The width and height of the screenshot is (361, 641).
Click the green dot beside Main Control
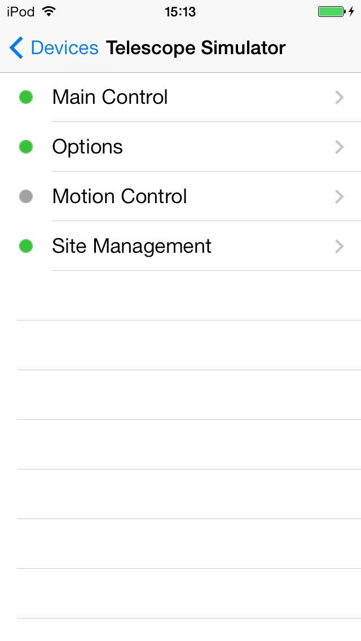coord(26,97)
